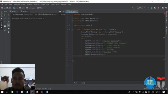This screenshot has height=94, width=168.
Task: Click the red error indicator in the editor corner
Action: pos(164,14)
